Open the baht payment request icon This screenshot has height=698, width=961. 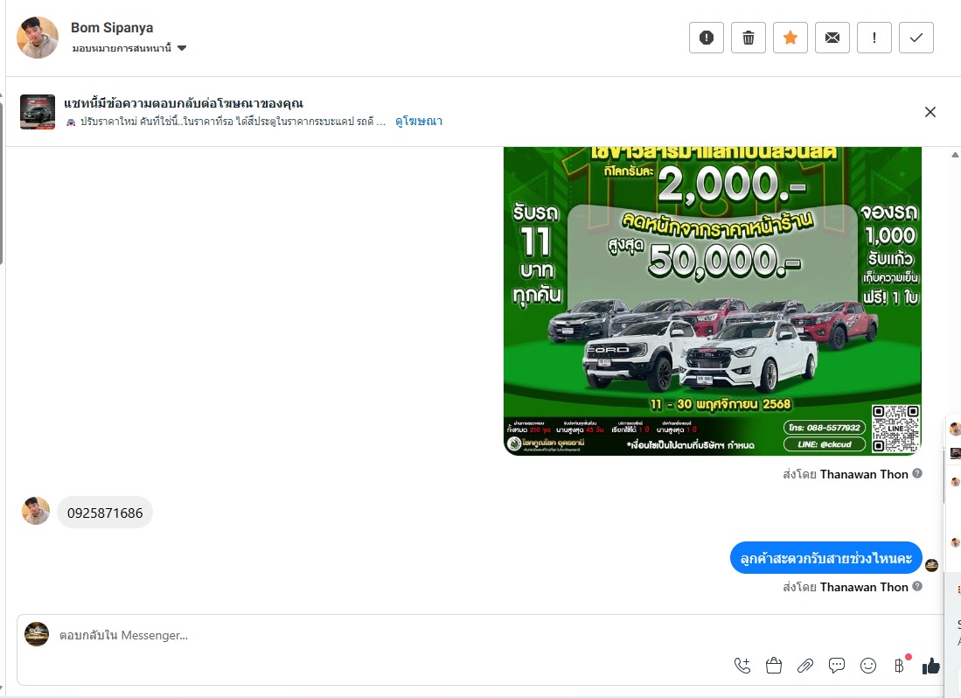click(x=899, y=666)
